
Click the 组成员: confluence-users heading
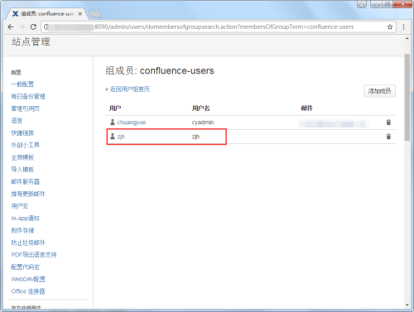160,71
